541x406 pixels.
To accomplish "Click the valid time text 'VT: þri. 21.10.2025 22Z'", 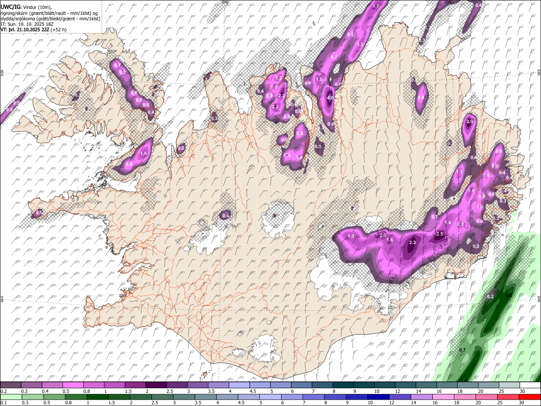I will point(25,30).
